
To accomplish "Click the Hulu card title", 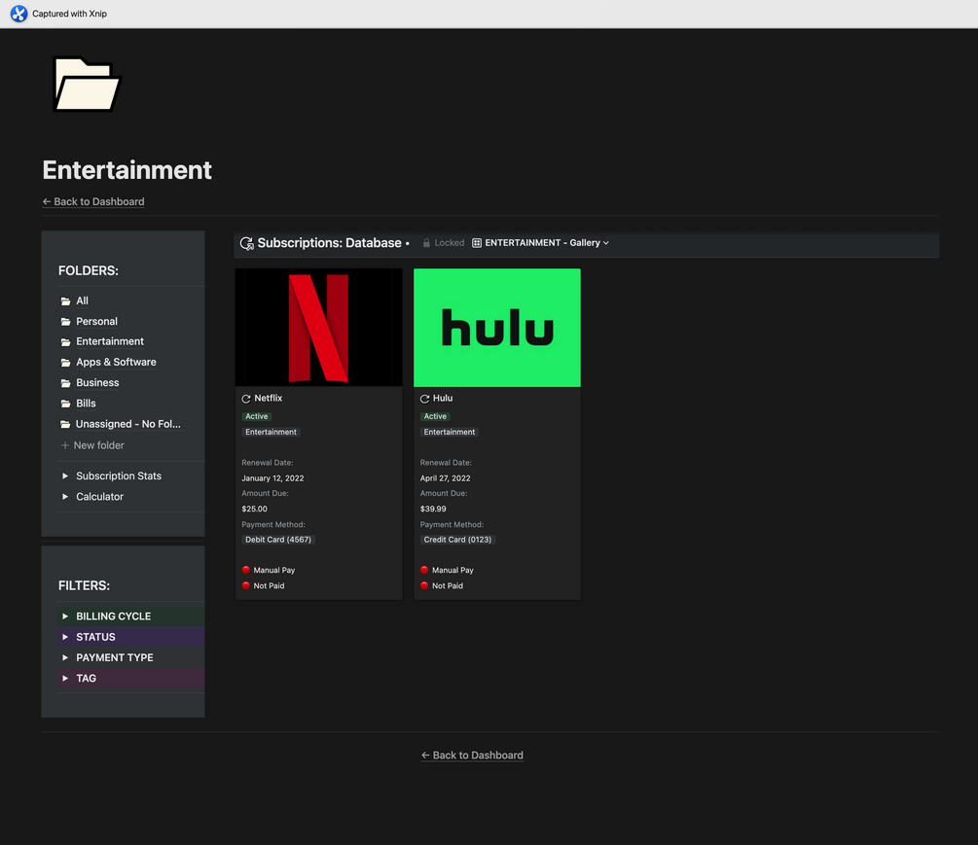I will click(x=443, y=399).
